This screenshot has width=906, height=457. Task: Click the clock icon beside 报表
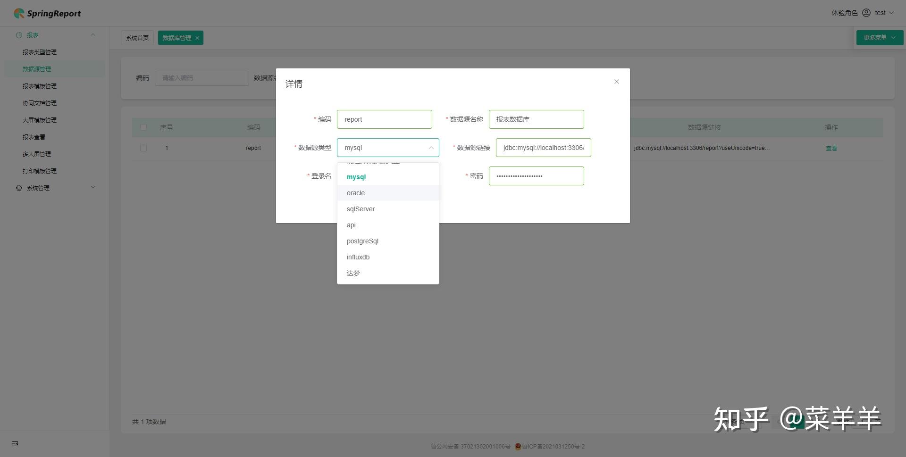[x=19, y=35]
